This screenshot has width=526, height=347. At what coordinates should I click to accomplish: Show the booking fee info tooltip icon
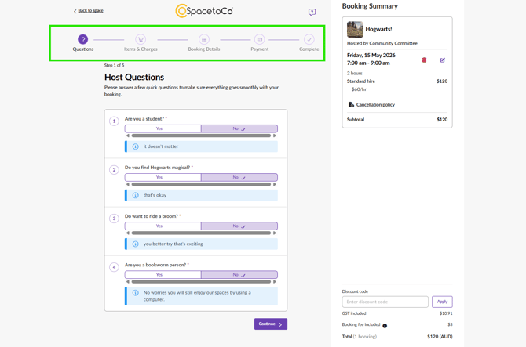click(x=385, y=326)
